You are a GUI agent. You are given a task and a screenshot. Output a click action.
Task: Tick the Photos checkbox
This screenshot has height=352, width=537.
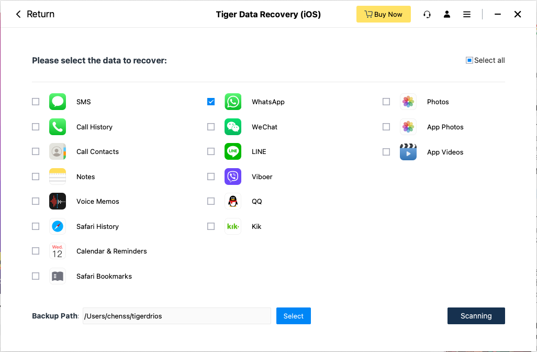coord(386,102)
